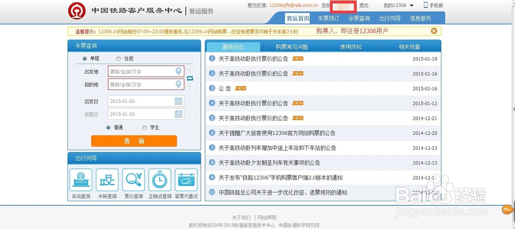Open the mobile version phone icon
Image resolution: width=515 pixels, height=229 pixels.
pos(426,5)
